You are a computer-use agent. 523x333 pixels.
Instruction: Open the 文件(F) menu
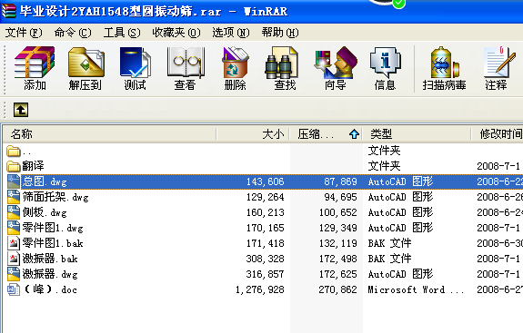[x=24, y=33]
